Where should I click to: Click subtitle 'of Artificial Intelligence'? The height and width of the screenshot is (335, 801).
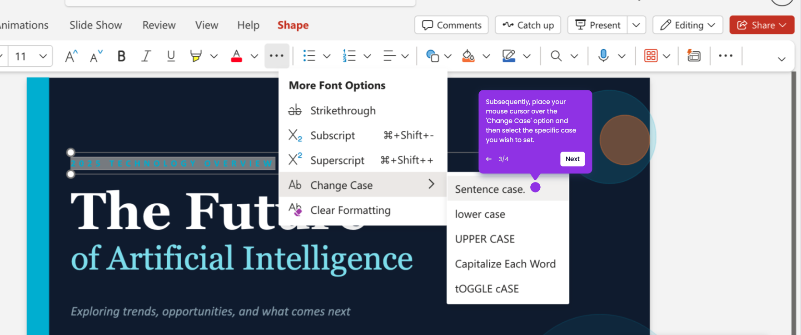click(242, 259)
